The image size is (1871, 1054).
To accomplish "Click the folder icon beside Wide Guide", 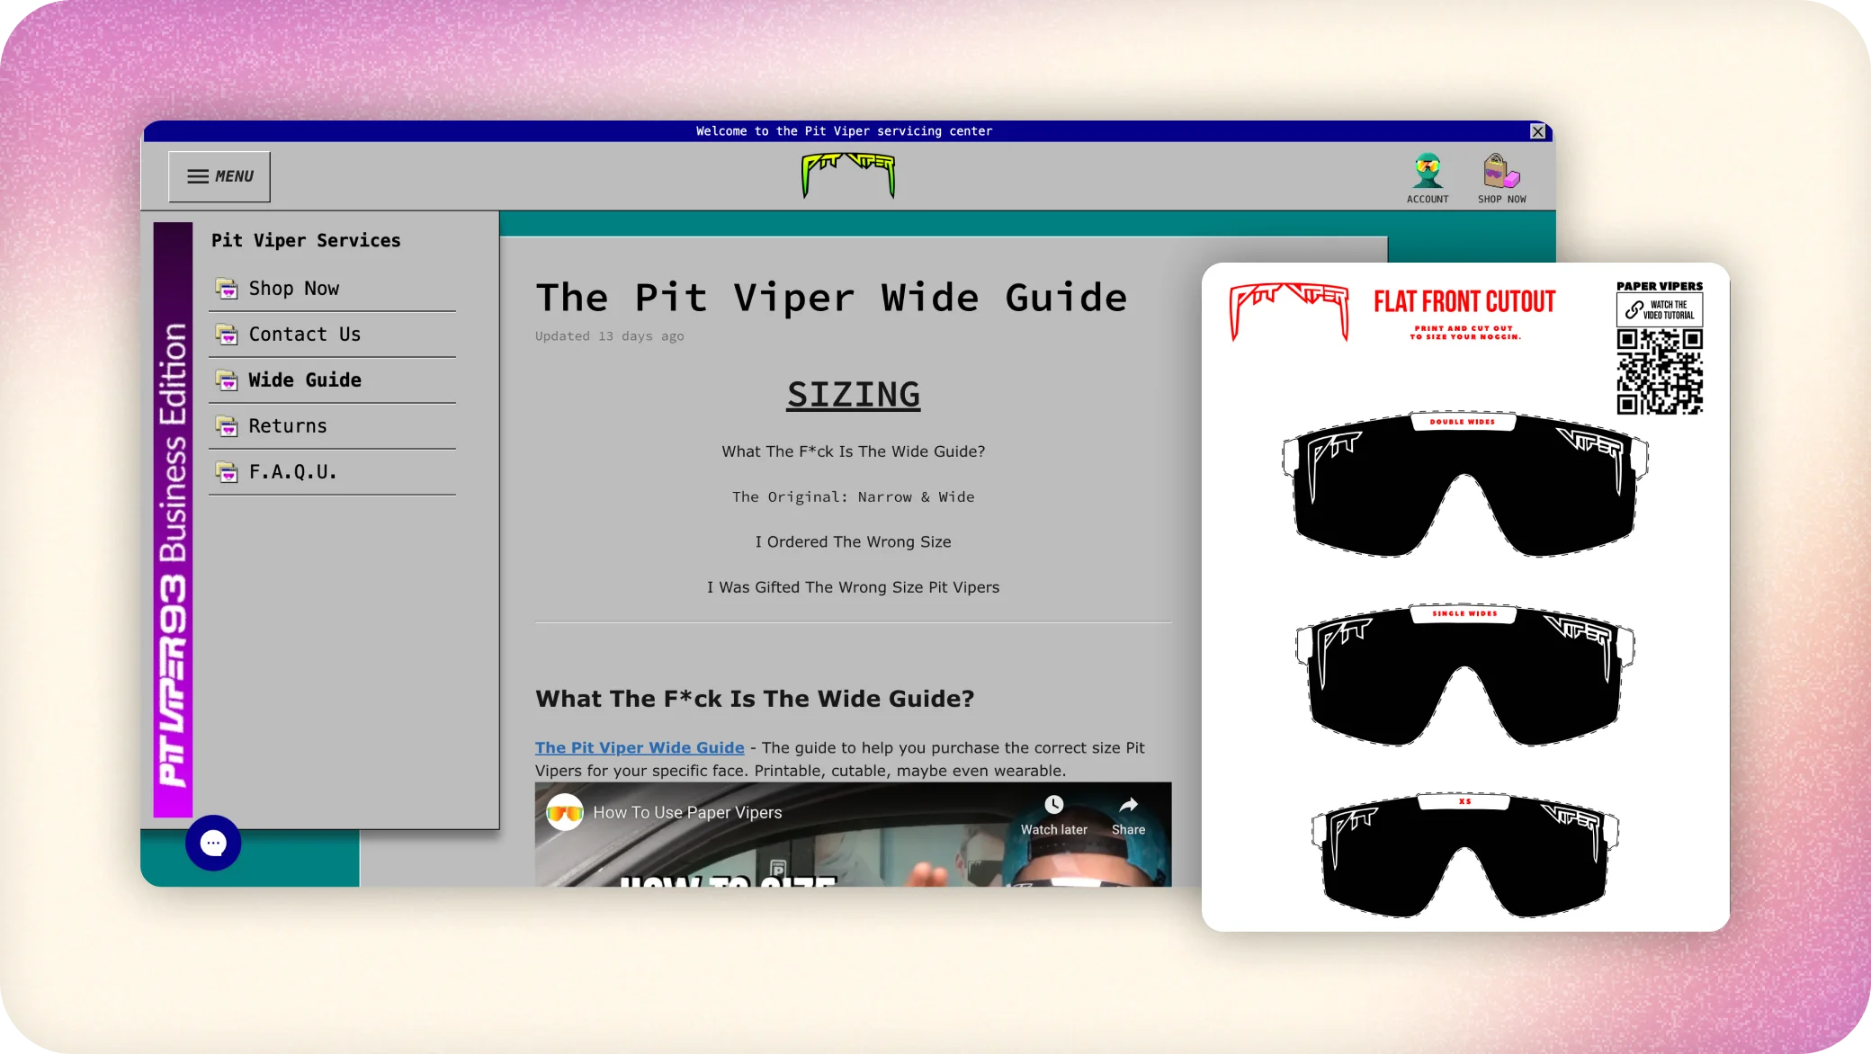I will 227,380.
